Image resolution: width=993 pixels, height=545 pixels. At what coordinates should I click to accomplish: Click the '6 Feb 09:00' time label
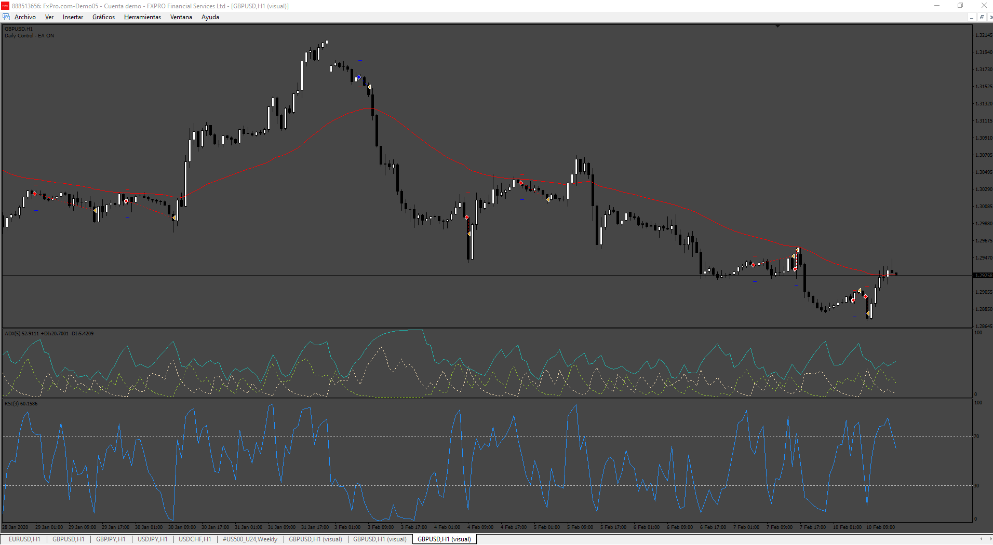[680, 527]
